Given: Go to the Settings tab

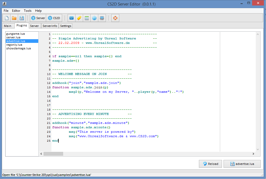Looking at the screenshot, I should [66, 26].
